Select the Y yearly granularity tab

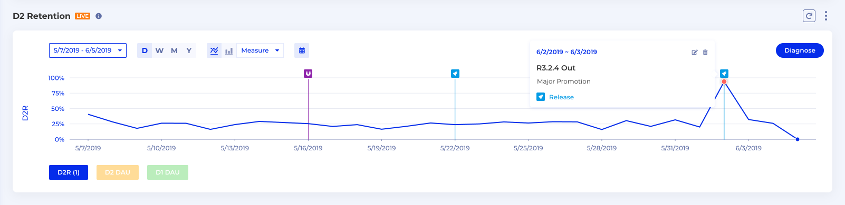click(189, 50)
